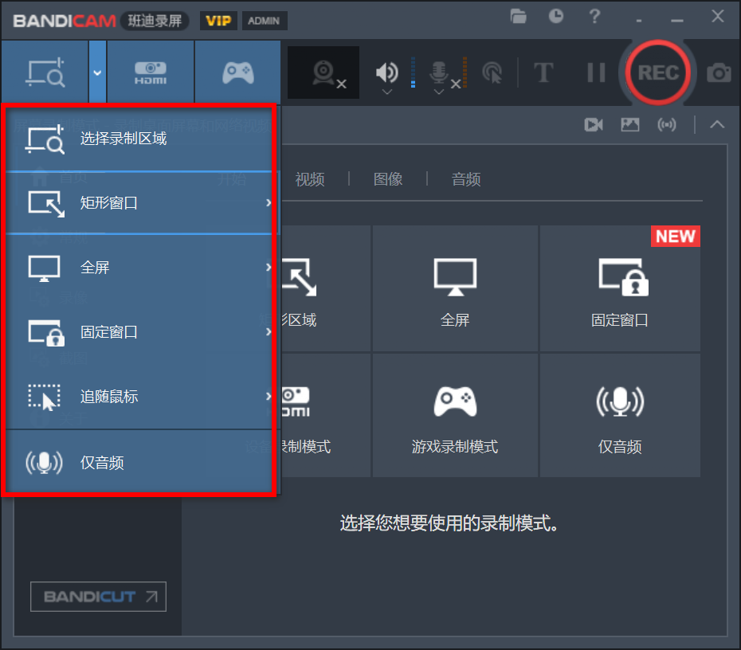Select 全屏 mode tile
This screenshot has height=650, width=741.
pos(455,288)
